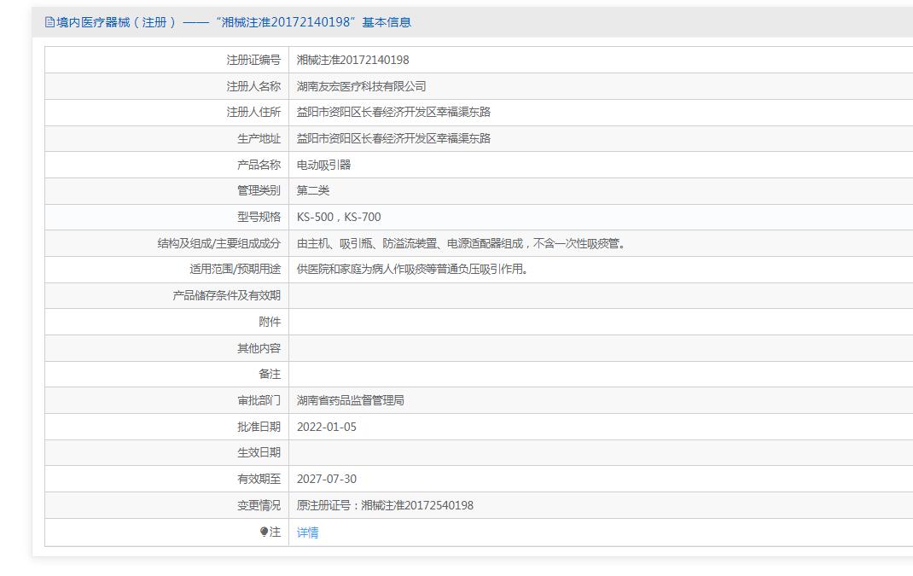Click the management category value 第二类
Viewport: 913px width, 576px height.
[x=313, y=190]
